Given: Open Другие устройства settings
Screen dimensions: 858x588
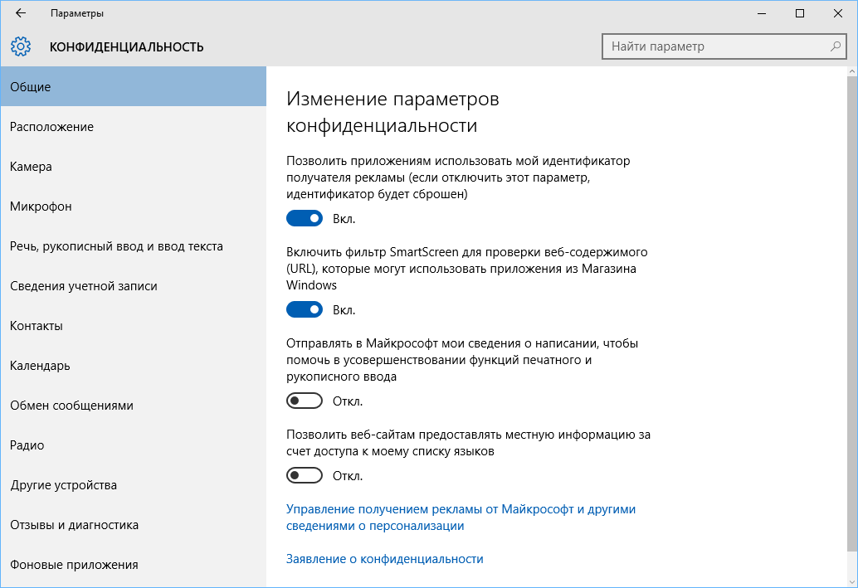Looking at the screenshot, I should pyautogui.click(x=64, y=484).
